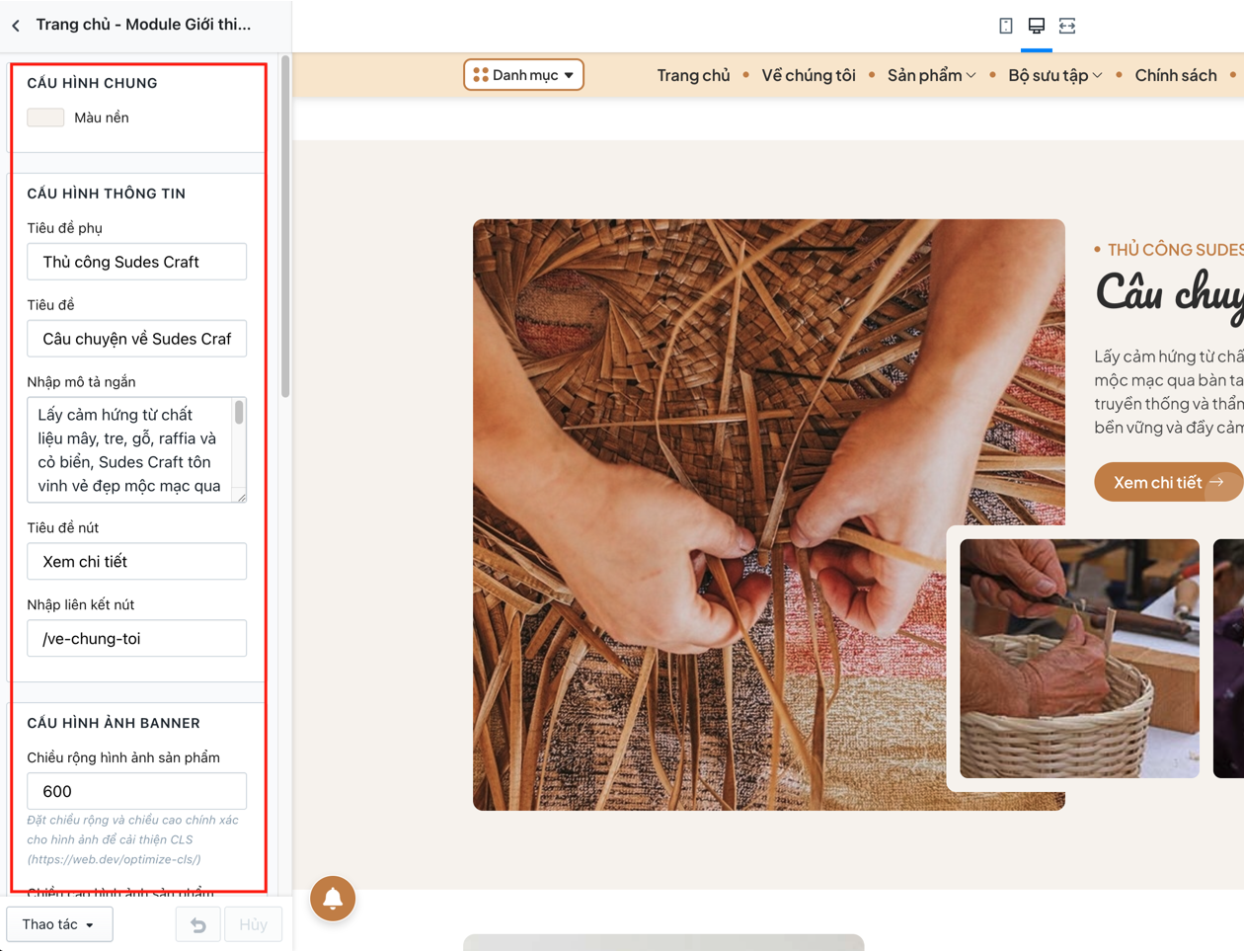
Task: Click the image width field showing 600
Action: tap(136, 791)
